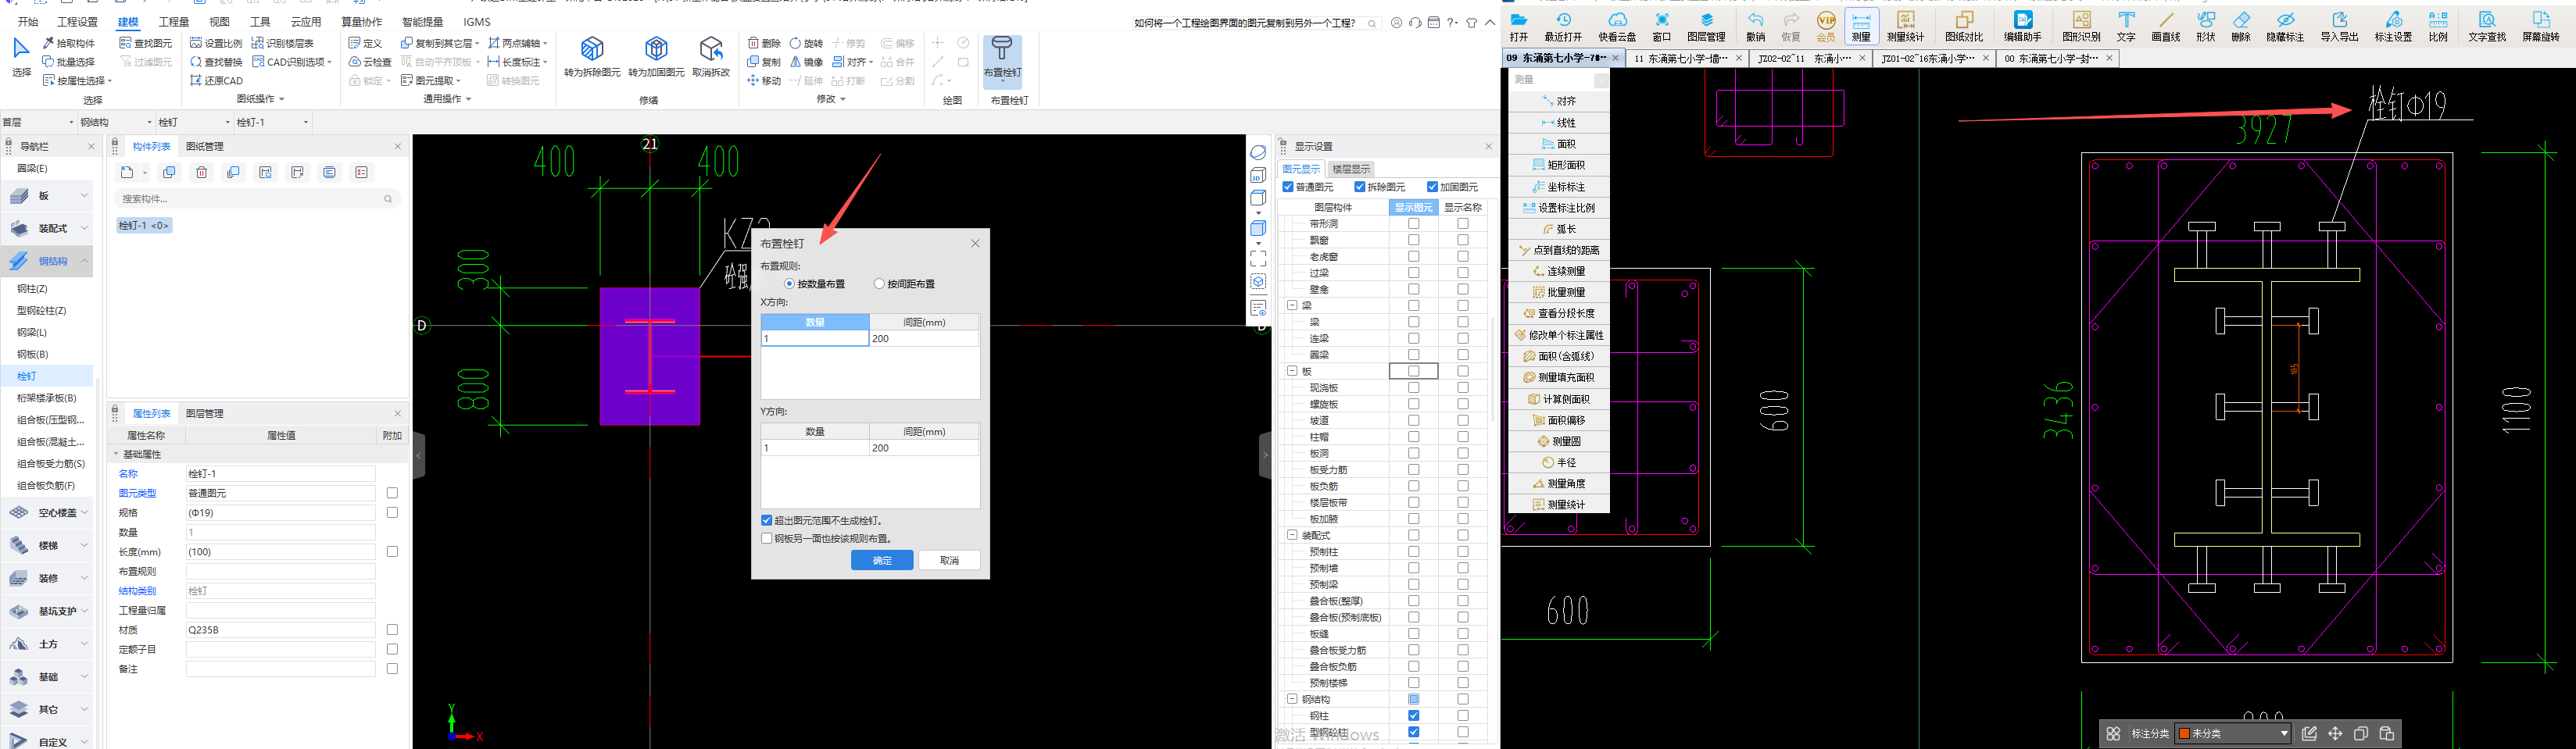The width and height of the screenshot is (2576, 749).
Task: Select the 选择 arrow tool in ribbon
Action: coord(21,56)
